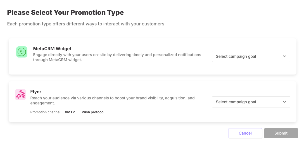Viewport: 304px width, 146px height.
Task: Click the subtitle about promotion type interactions
Action: (85, 24)
